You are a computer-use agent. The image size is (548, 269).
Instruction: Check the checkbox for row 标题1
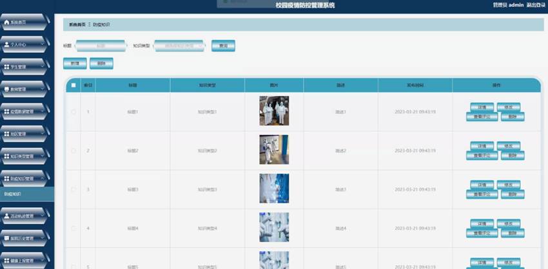pos(73,112)
